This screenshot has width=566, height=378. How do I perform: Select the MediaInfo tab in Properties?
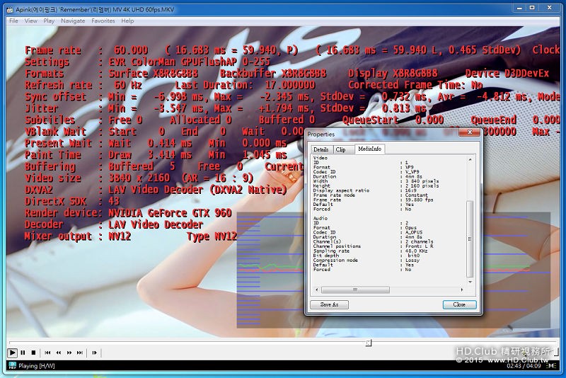pos(369,149)
